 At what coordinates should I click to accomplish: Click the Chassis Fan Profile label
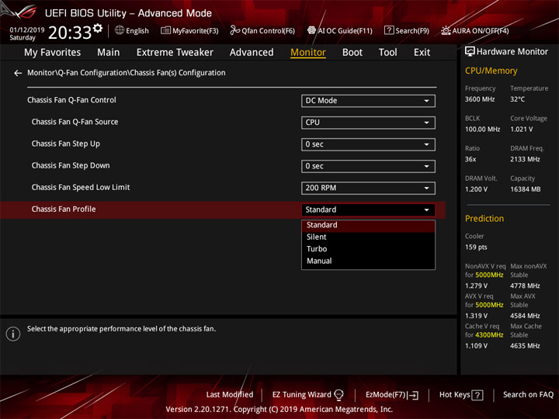pos(64,209)
